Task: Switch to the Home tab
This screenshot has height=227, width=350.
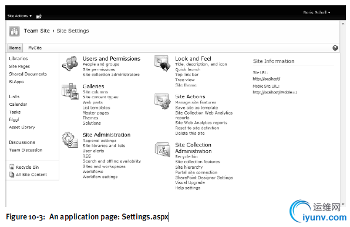Action: [15, 48]
